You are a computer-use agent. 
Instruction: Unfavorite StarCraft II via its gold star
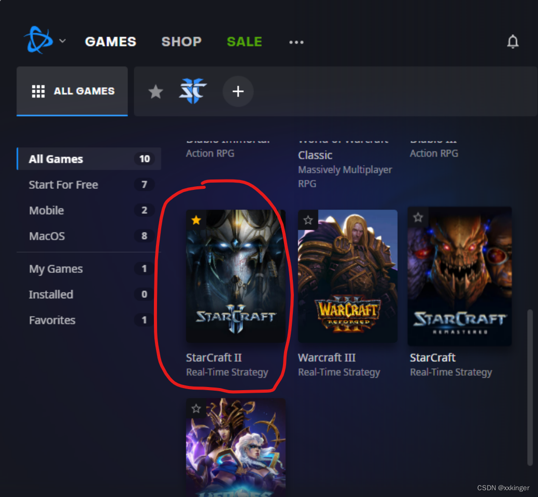coord(196,220)
